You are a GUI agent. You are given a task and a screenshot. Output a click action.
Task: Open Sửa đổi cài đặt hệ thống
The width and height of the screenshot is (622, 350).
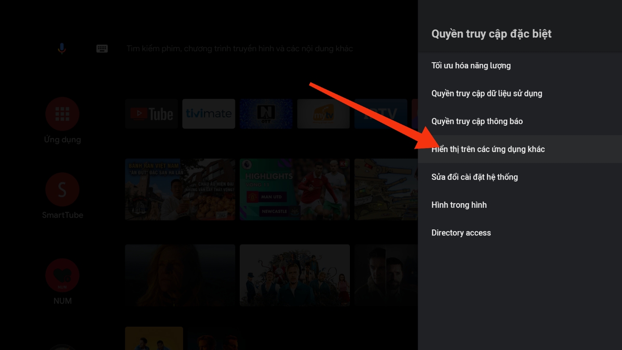pos(520,177)
